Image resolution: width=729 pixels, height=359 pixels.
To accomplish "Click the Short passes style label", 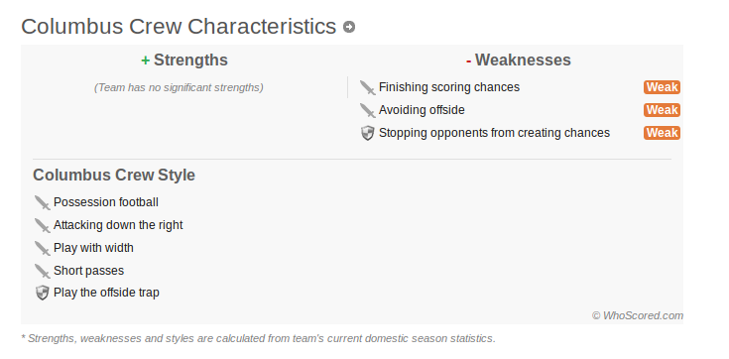I will click(89, 271).
